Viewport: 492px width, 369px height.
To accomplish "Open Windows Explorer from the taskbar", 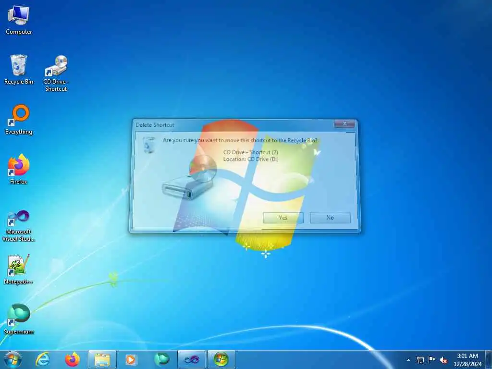I will pos(102,359).
